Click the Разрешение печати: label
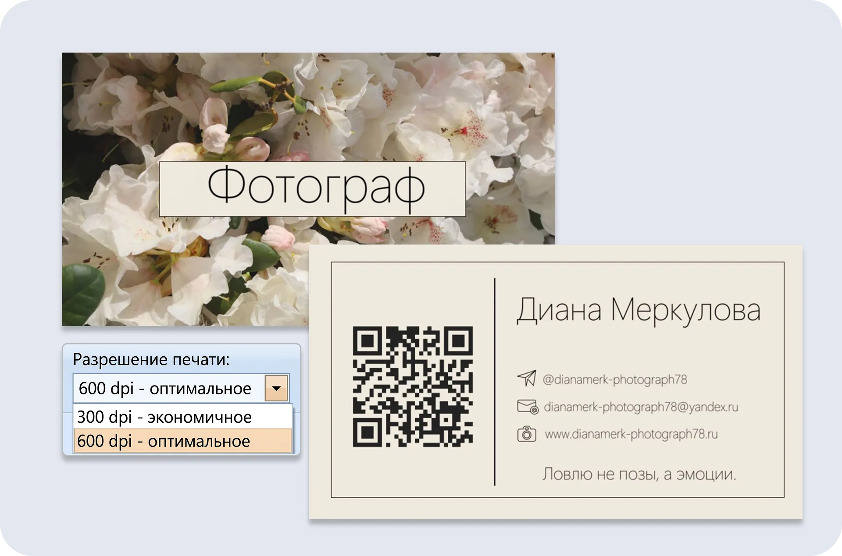 tap(151, 359)
